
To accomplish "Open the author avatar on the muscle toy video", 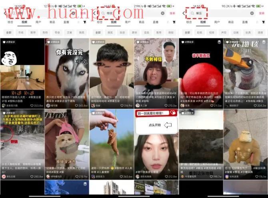I will [x=227, y=176].
